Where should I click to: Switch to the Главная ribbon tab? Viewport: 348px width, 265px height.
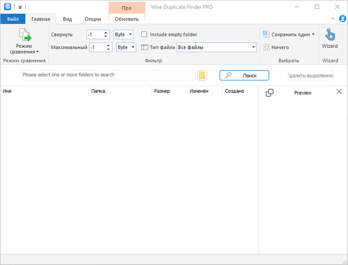[41, 19]
